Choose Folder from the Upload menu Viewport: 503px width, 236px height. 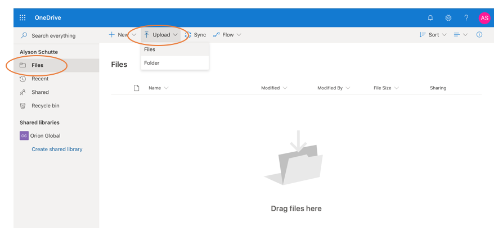pyautogui.click(x=175, y=63)
